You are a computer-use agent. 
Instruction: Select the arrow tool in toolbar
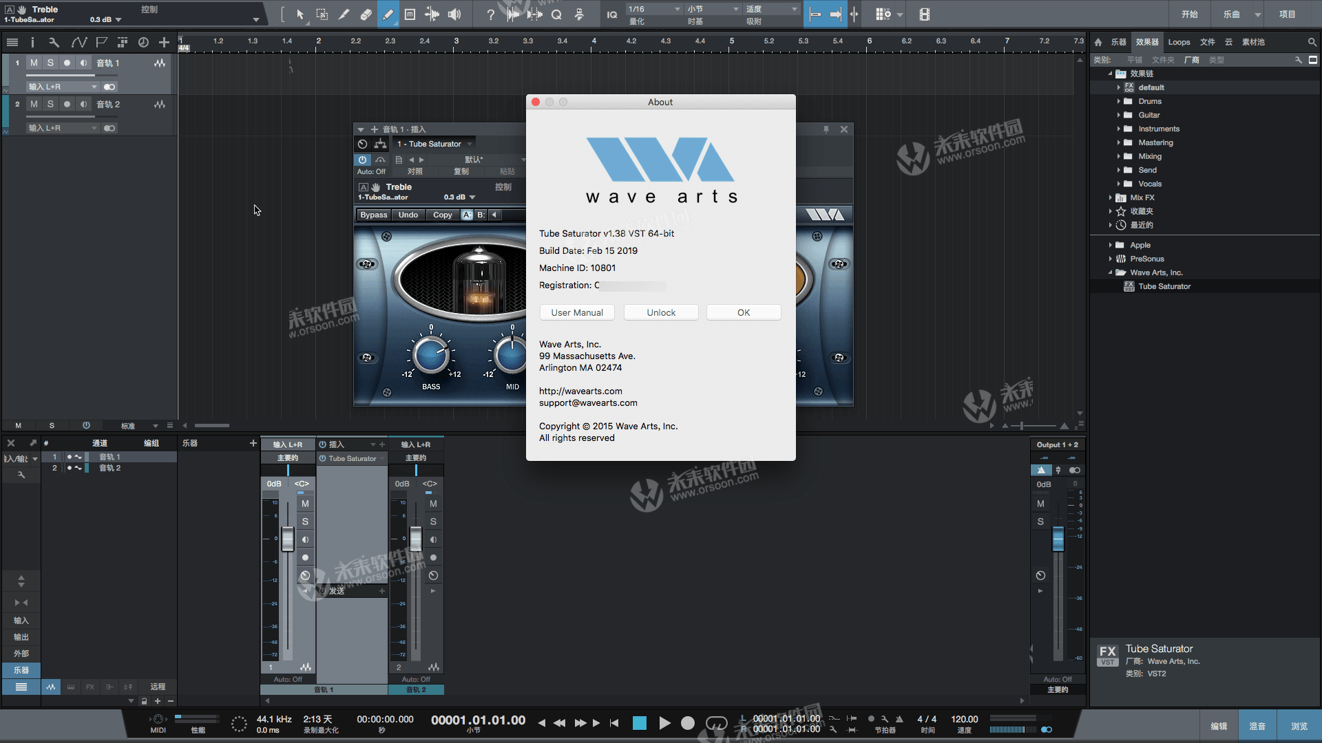tap(300, 14)
